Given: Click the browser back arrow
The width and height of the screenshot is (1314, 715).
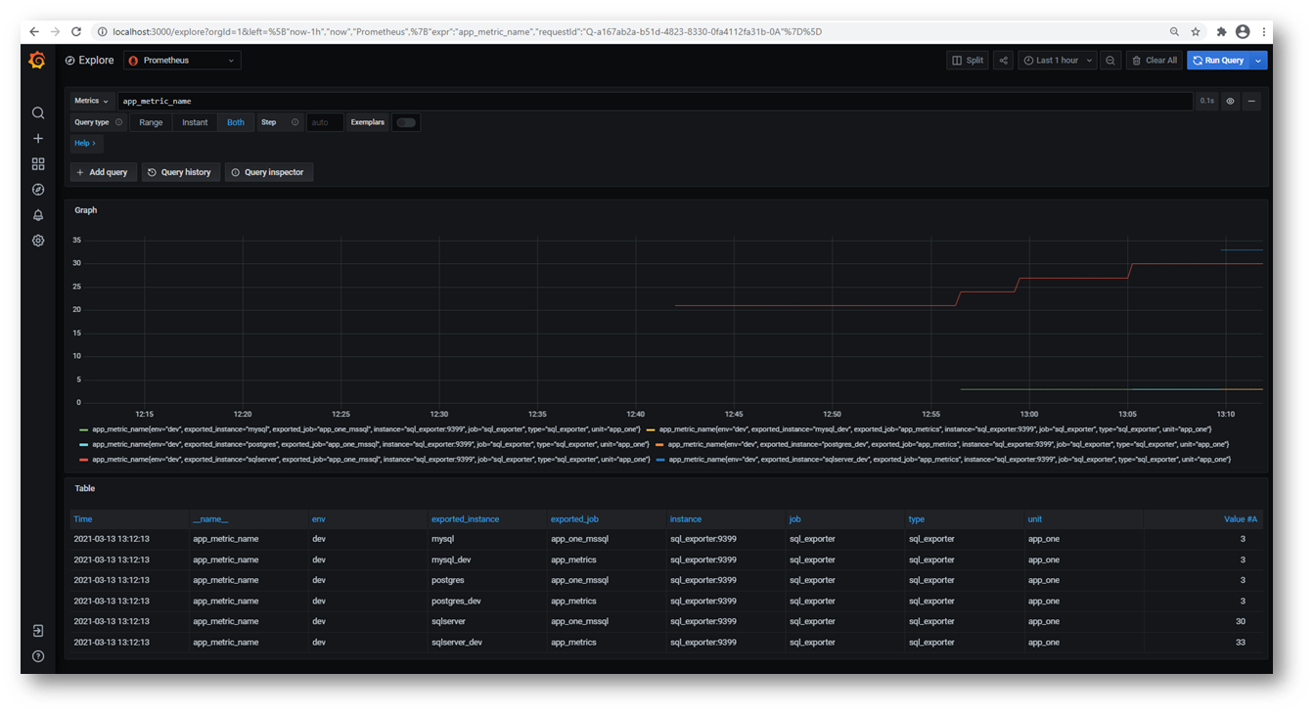Looking at the screenshot, I should click(34, 31).
